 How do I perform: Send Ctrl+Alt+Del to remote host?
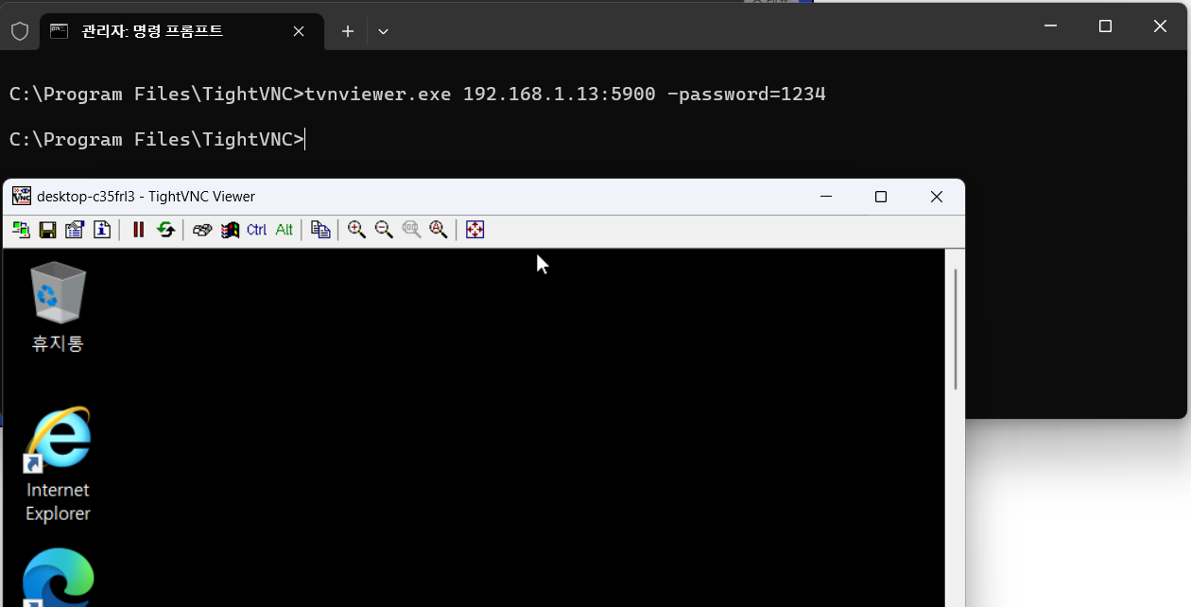(201, 230)
